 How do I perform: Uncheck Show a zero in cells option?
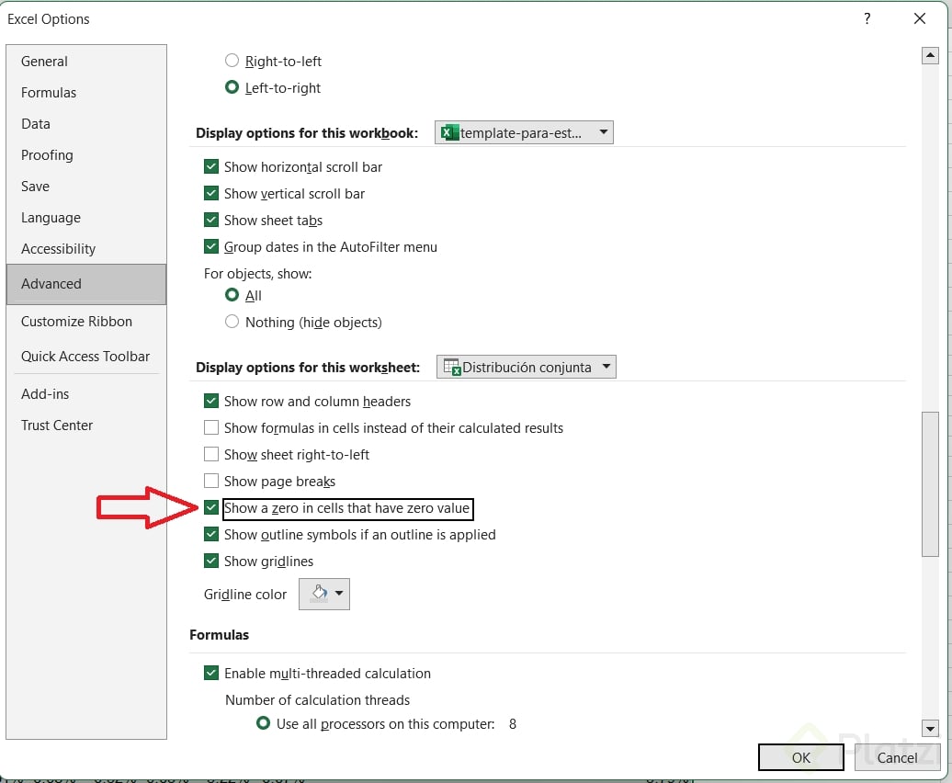coord(211,507)
